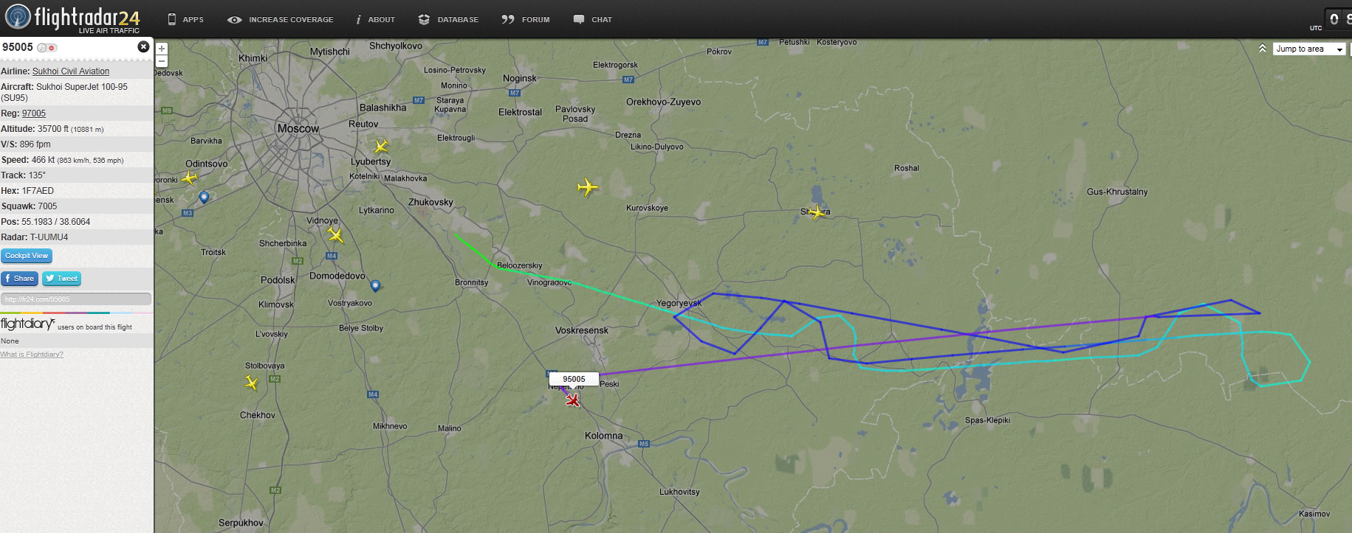Zoom out the map with minus button
The image size is (1352, 533).
pyautogui.click(x=162, y=61)
